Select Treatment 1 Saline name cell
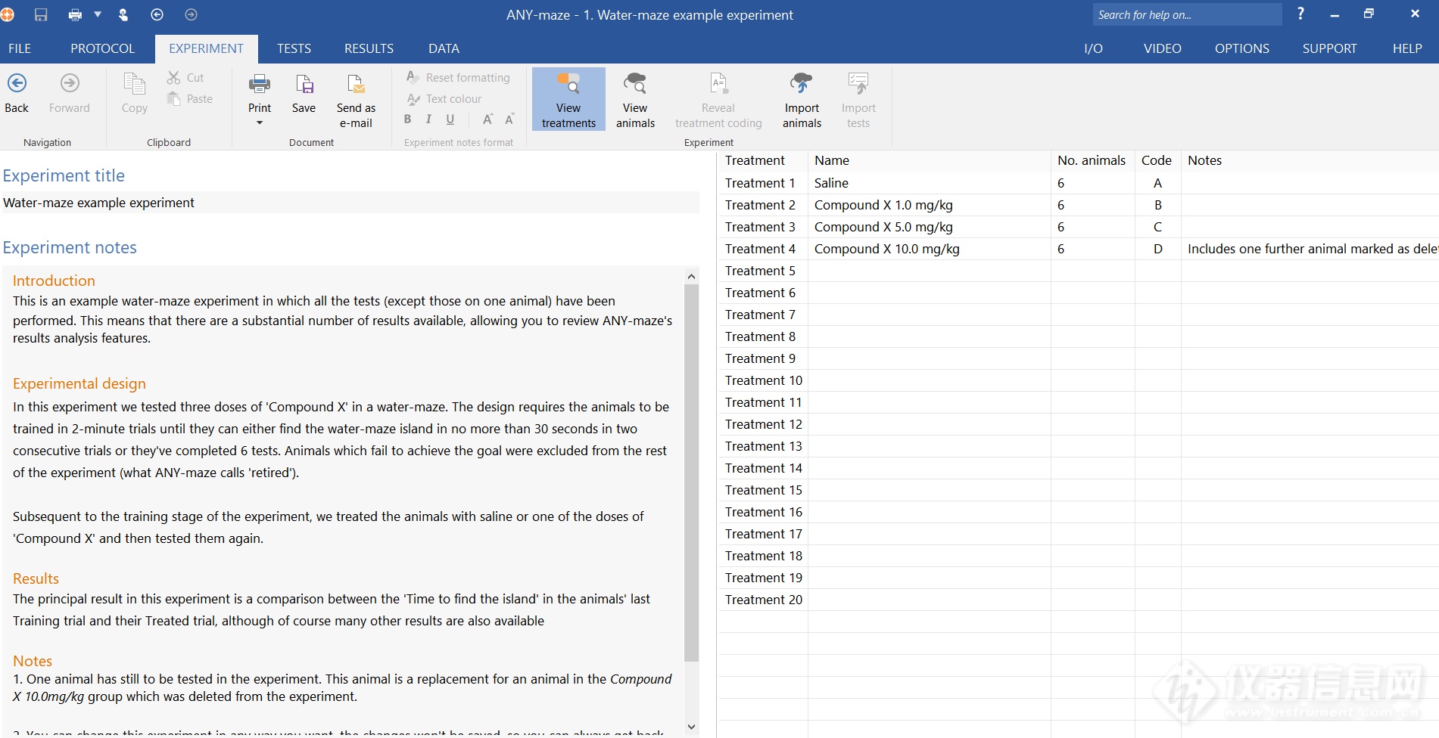The image size is (1439, 738). coord(929,183)
